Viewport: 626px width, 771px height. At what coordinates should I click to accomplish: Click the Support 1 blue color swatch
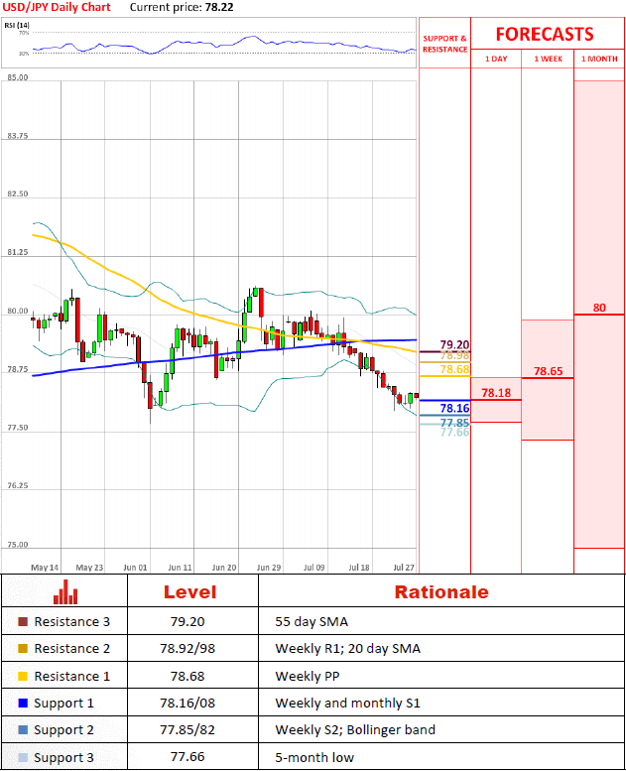point(22,703)
